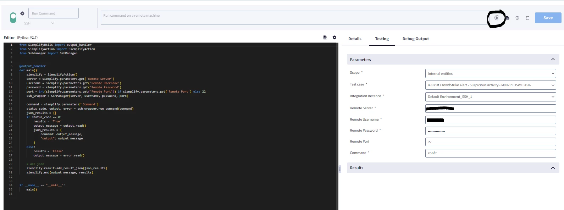Image resolution: width=564 pixels, height=210 pixels.
Task: Click code line 'json_results = {}'
Action: click(42, 113)
